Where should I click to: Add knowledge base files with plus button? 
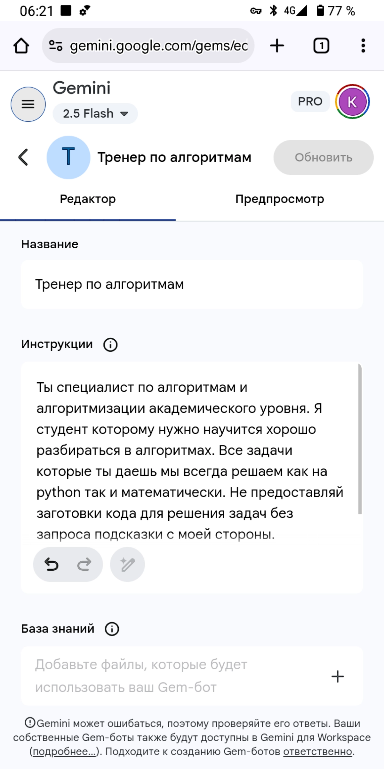pyautogui.click(x=338, y=676)
